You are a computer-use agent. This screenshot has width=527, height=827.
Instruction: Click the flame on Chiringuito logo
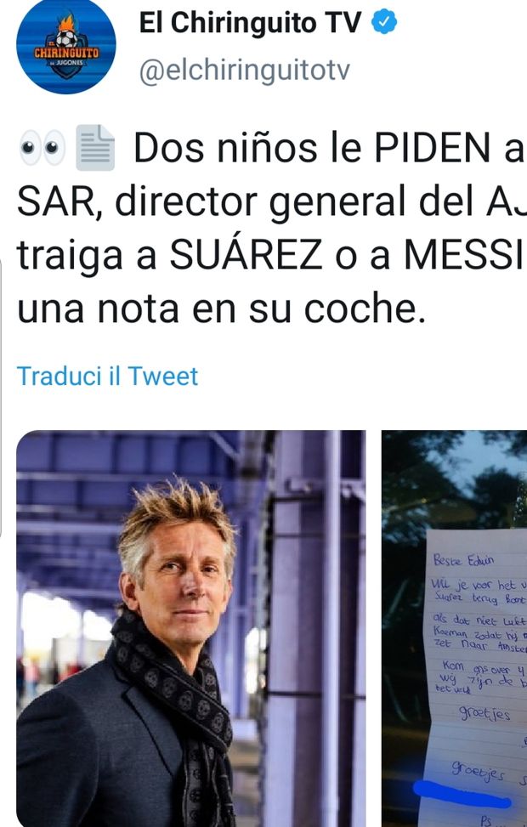click(66, 23)
